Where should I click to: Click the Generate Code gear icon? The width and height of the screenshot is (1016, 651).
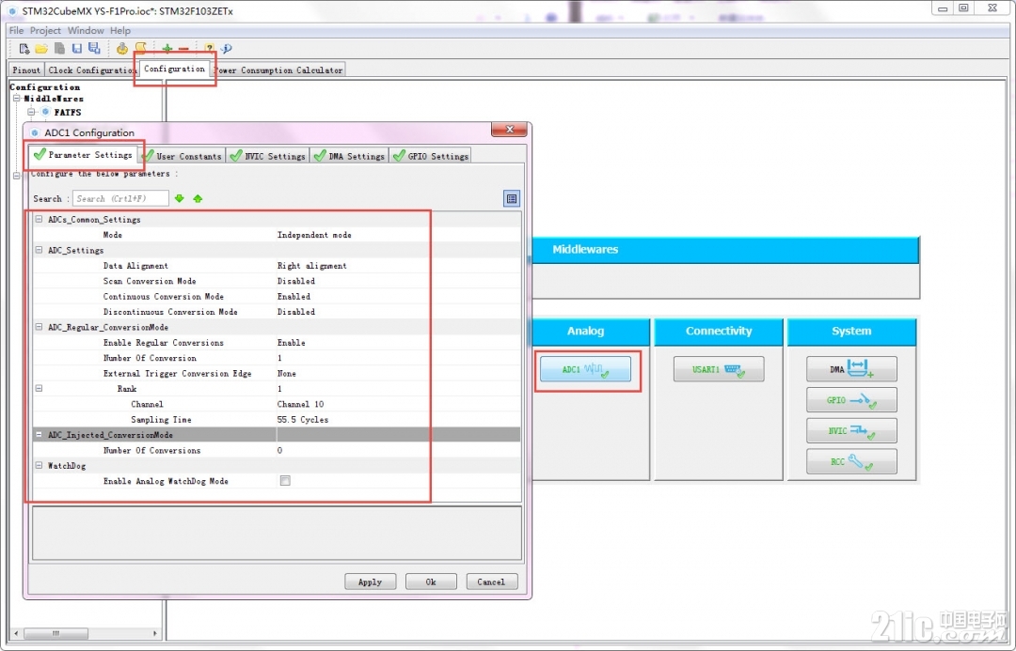[x=121, y=49]
